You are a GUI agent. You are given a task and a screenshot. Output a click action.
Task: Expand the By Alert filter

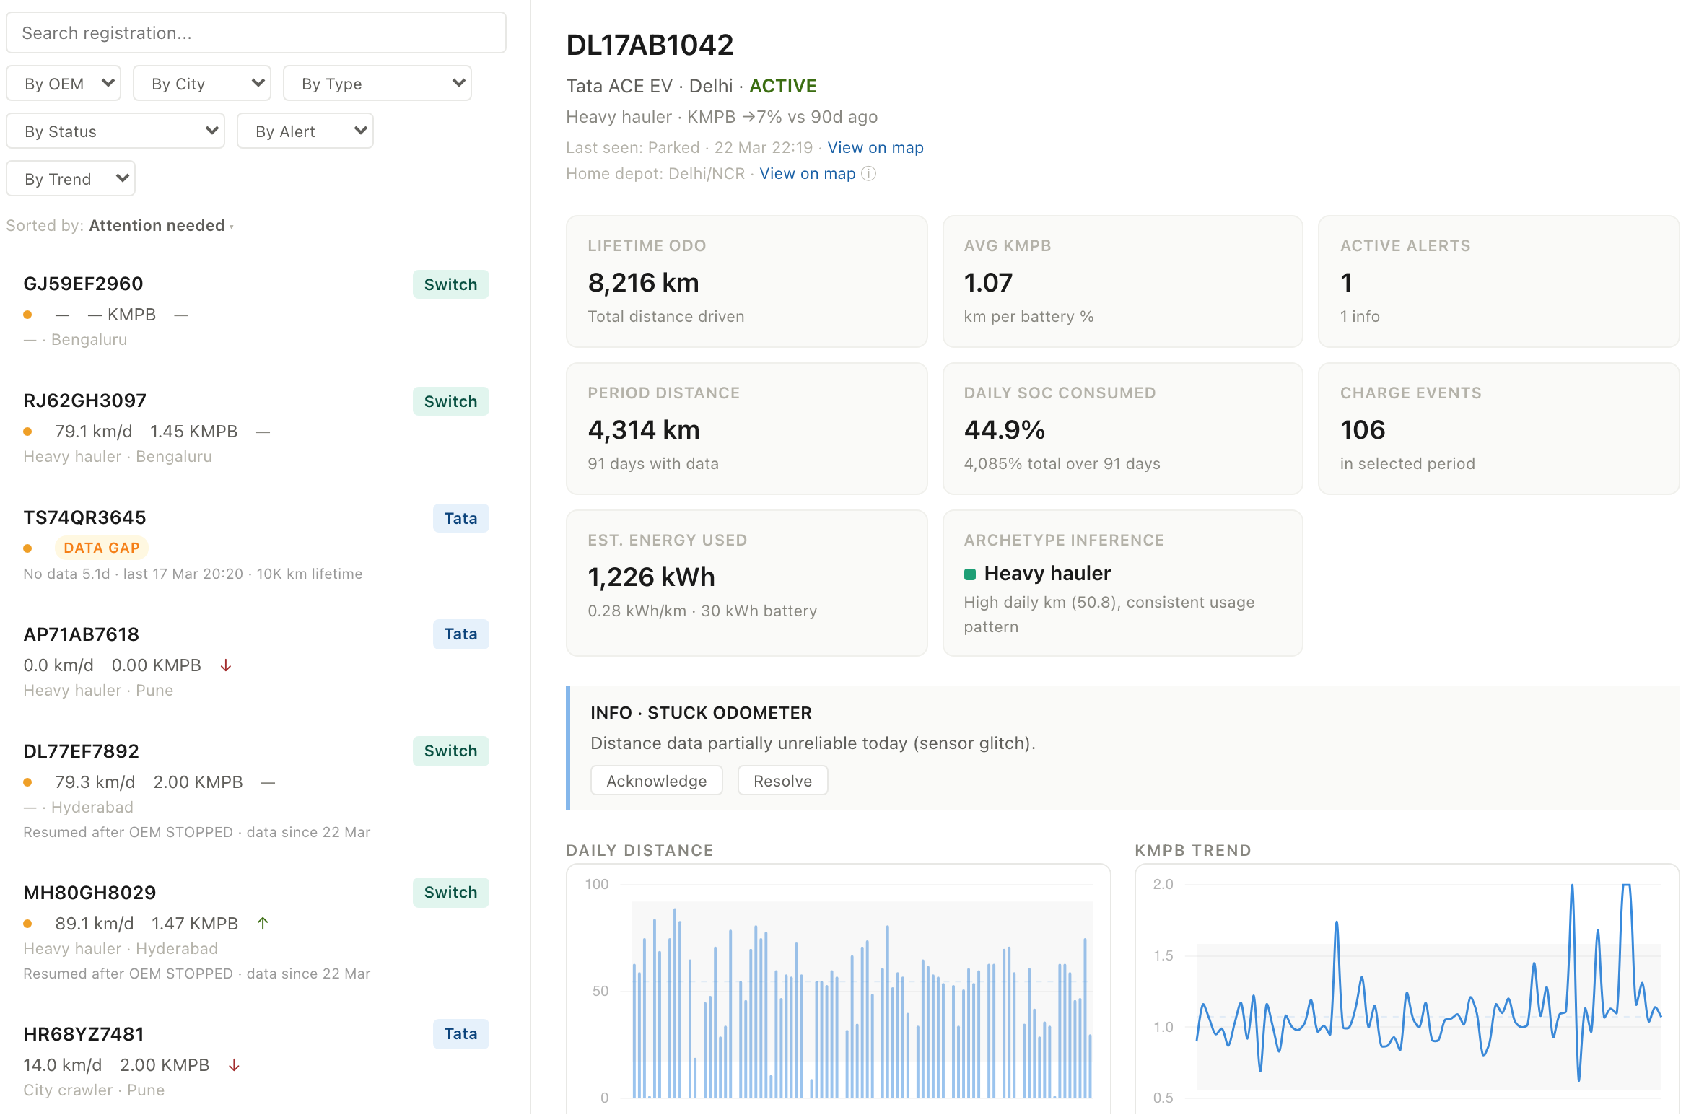305,131
